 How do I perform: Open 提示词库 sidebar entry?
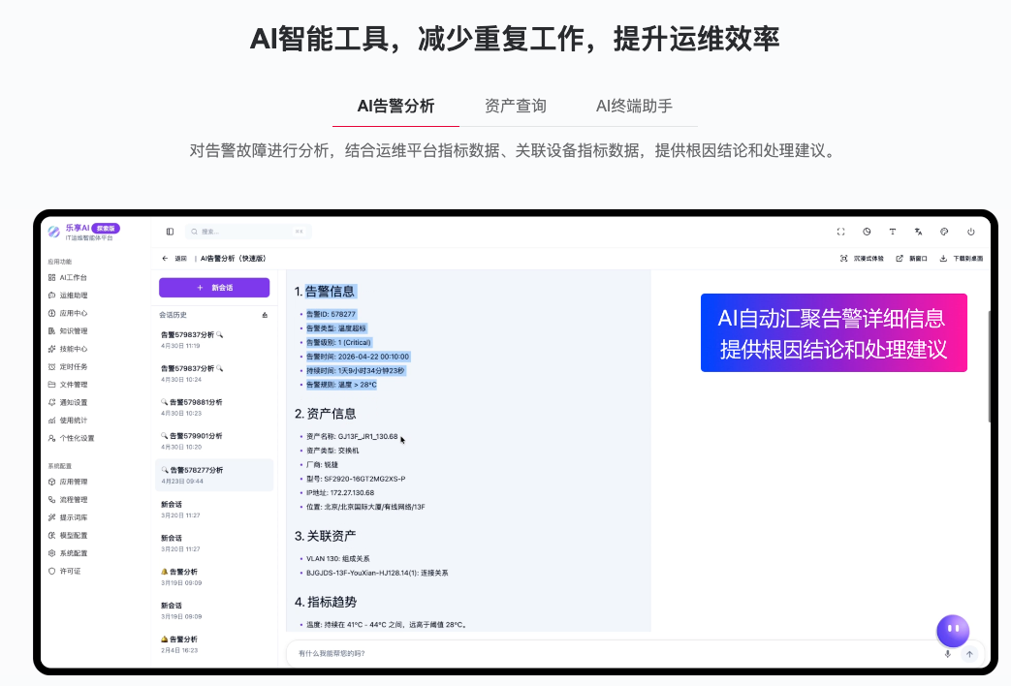68,517
